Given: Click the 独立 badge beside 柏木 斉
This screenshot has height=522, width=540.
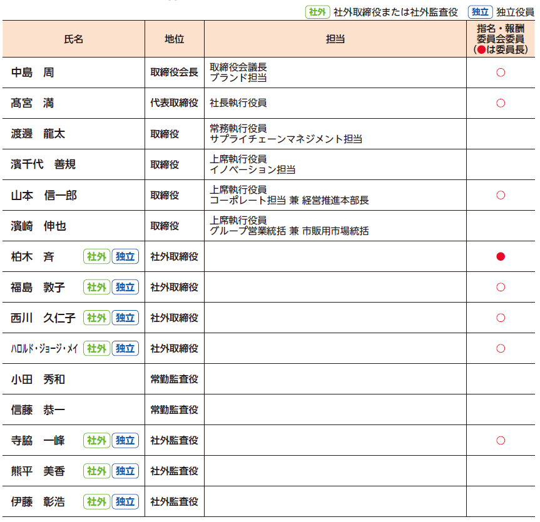Looking at the screenshot, I should click(125, 257).
